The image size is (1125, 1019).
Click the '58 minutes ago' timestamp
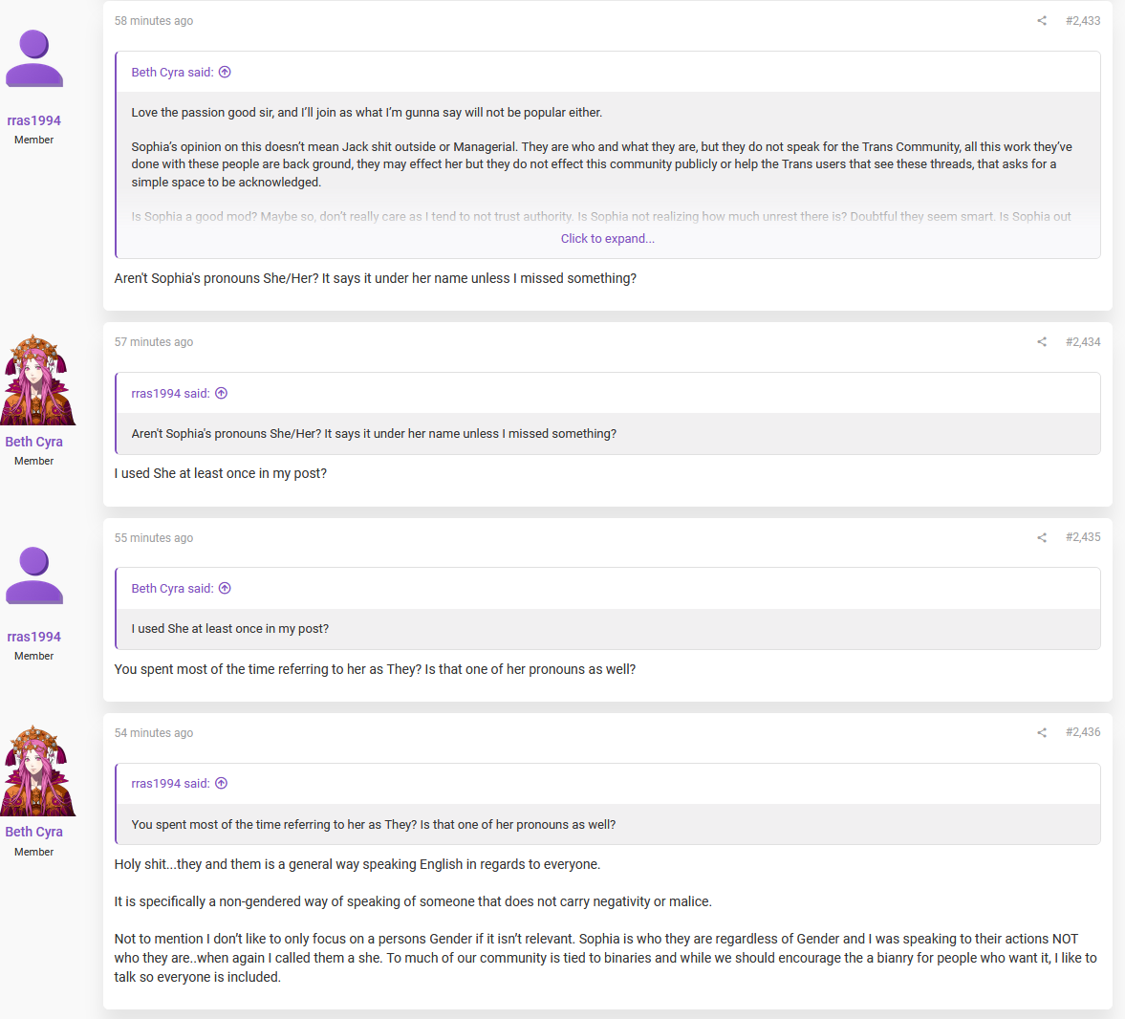coord(154,21)
